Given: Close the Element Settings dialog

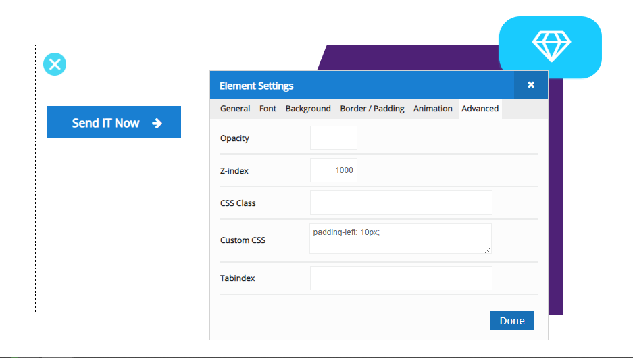Looking at the screenshot, I should [531, 85].
